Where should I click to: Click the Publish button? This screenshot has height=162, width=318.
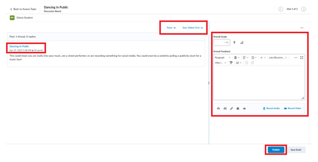point(276,150)
